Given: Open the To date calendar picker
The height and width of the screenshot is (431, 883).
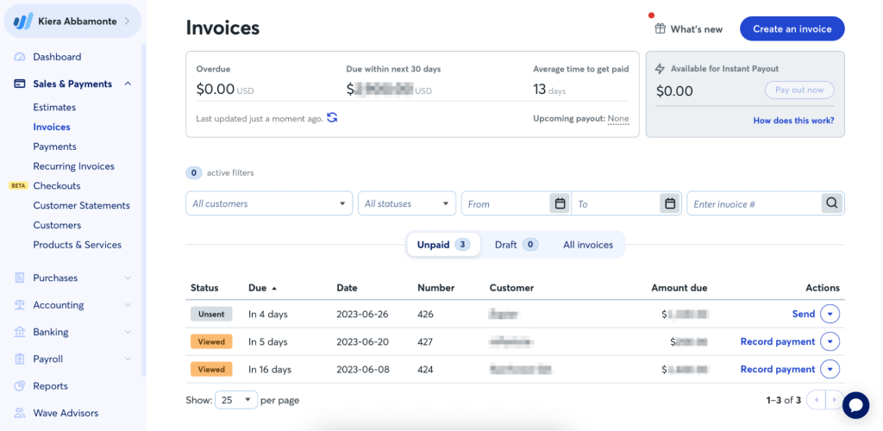Looking at the screenshot, I should (669, 203).
